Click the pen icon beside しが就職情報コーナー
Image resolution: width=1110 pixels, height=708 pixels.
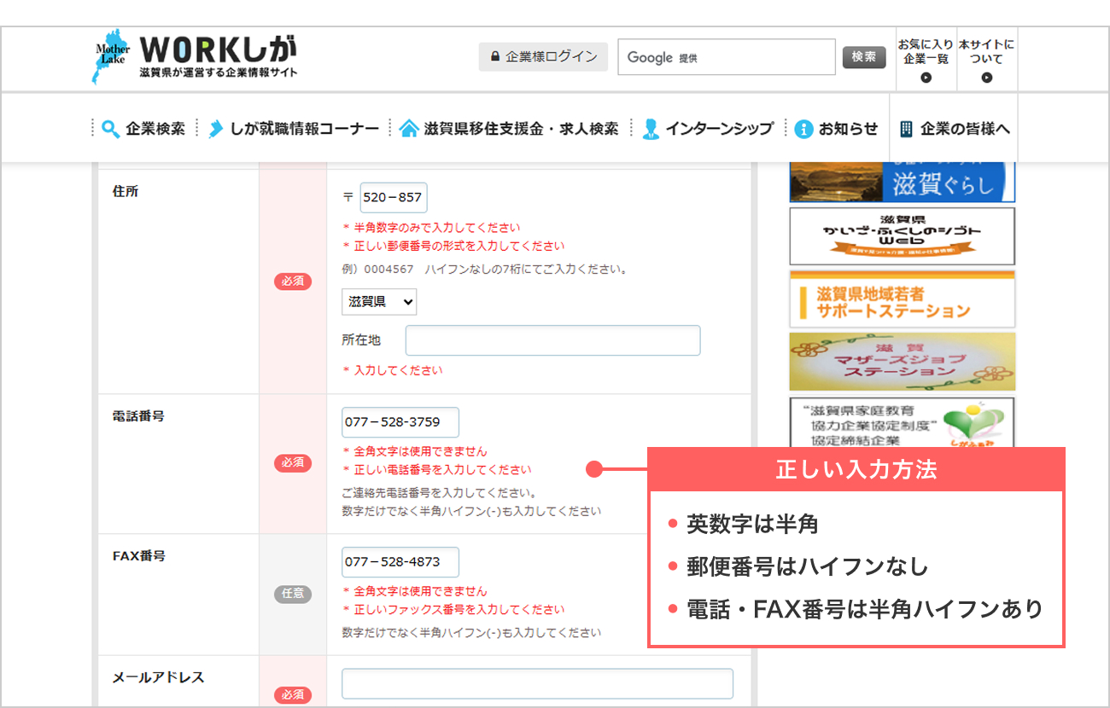coord(215,129)
